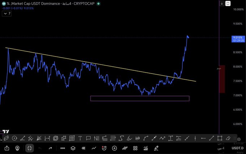Select the date and price range measure tool
This screenshot has height=154, width=246.
(47, 138)
